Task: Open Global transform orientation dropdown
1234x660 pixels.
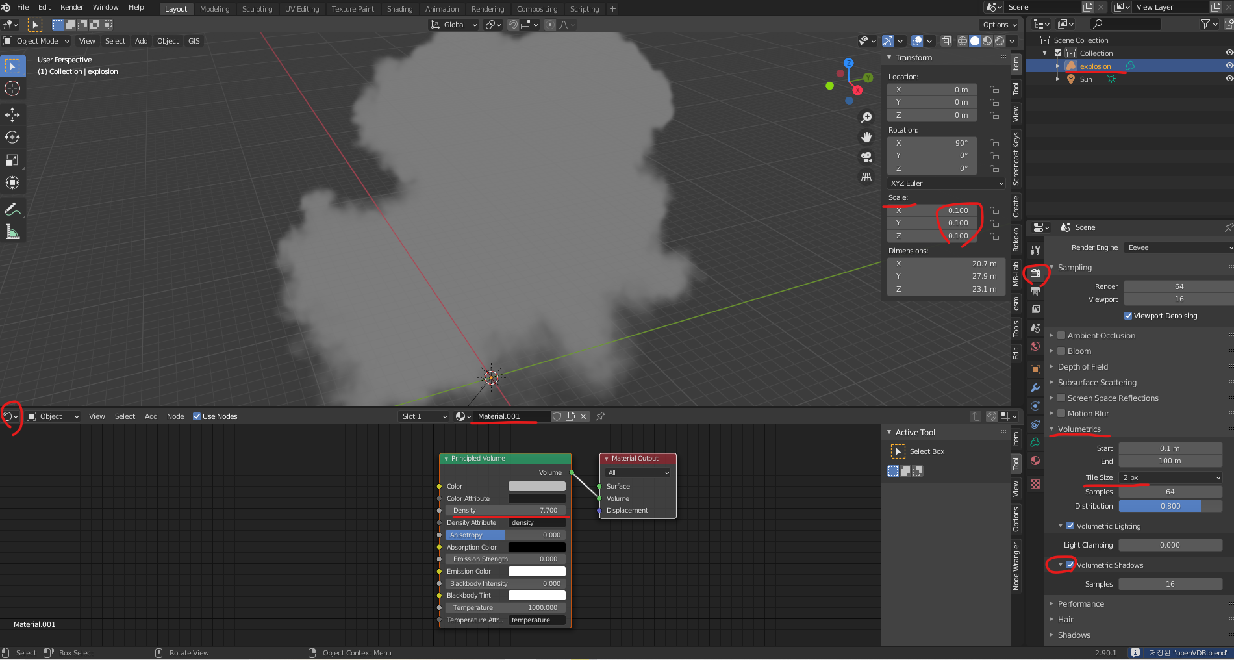Action: tap(453, 25)
